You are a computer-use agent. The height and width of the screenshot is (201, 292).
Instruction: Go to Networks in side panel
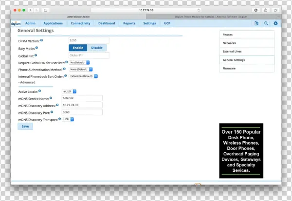(247, 43)
